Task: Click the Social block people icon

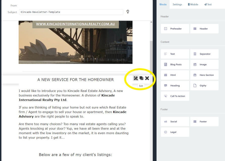Action: 165,122
